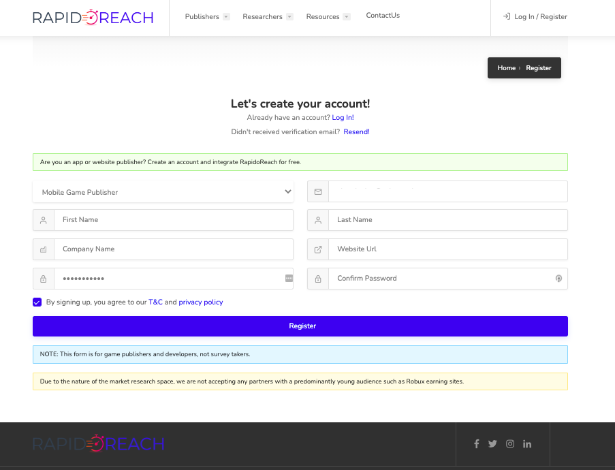Click the "Let's create your account!" heading

(300, 104)
